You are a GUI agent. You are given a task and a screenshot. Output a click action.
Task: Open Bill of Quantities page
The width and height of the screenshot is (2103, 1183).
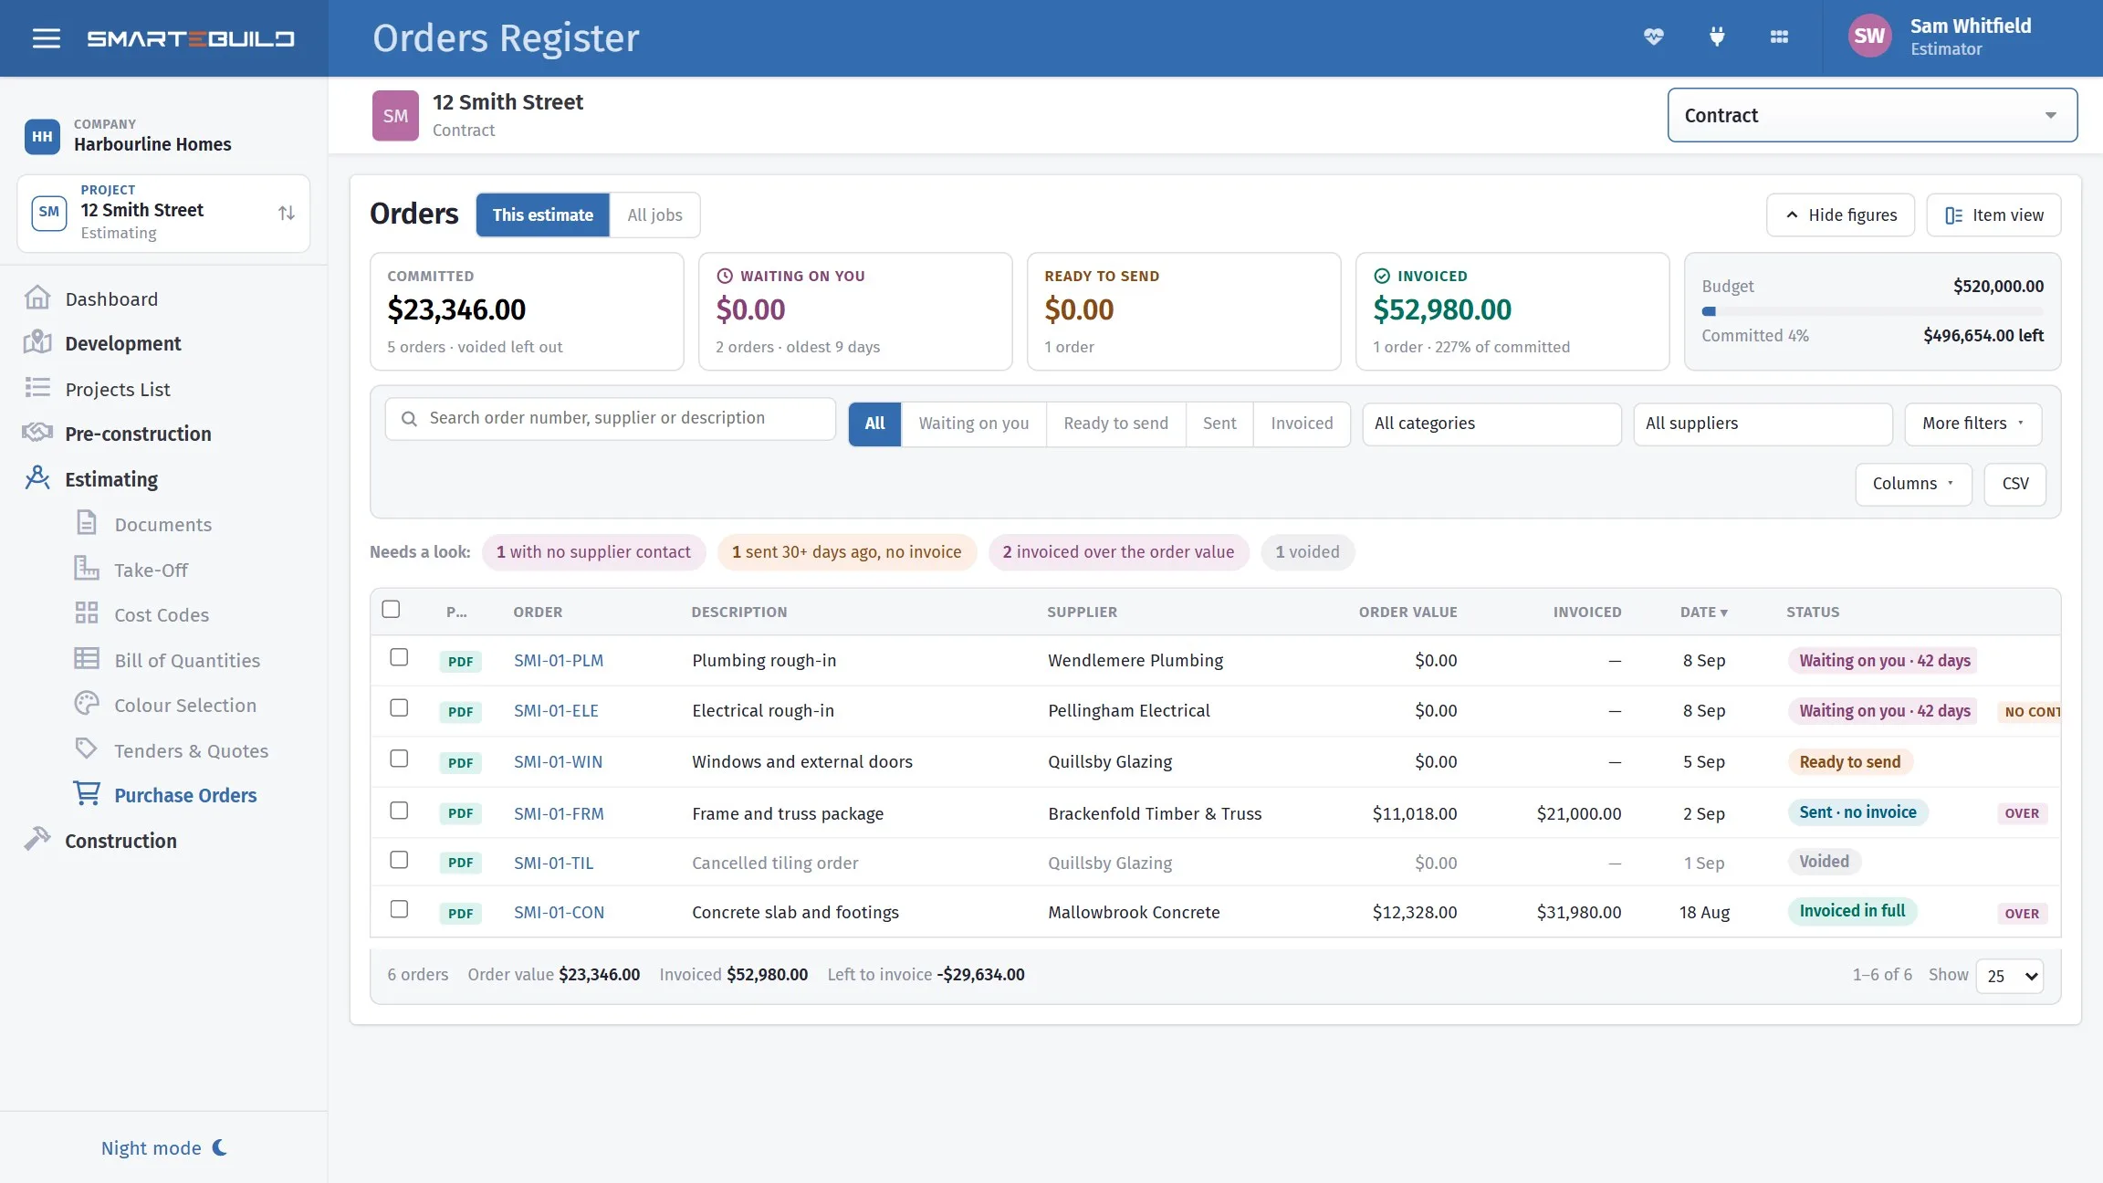pos(187,660)
